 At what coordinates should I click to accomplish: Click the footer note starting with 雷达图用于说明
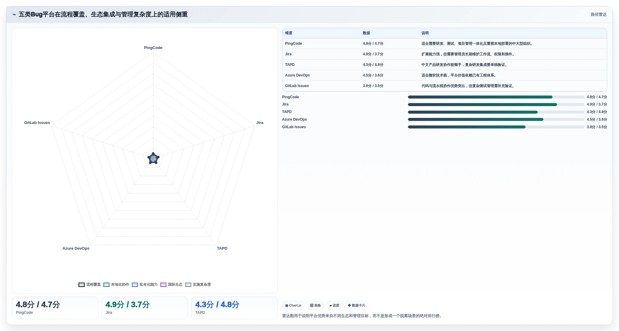pos(363,316)
